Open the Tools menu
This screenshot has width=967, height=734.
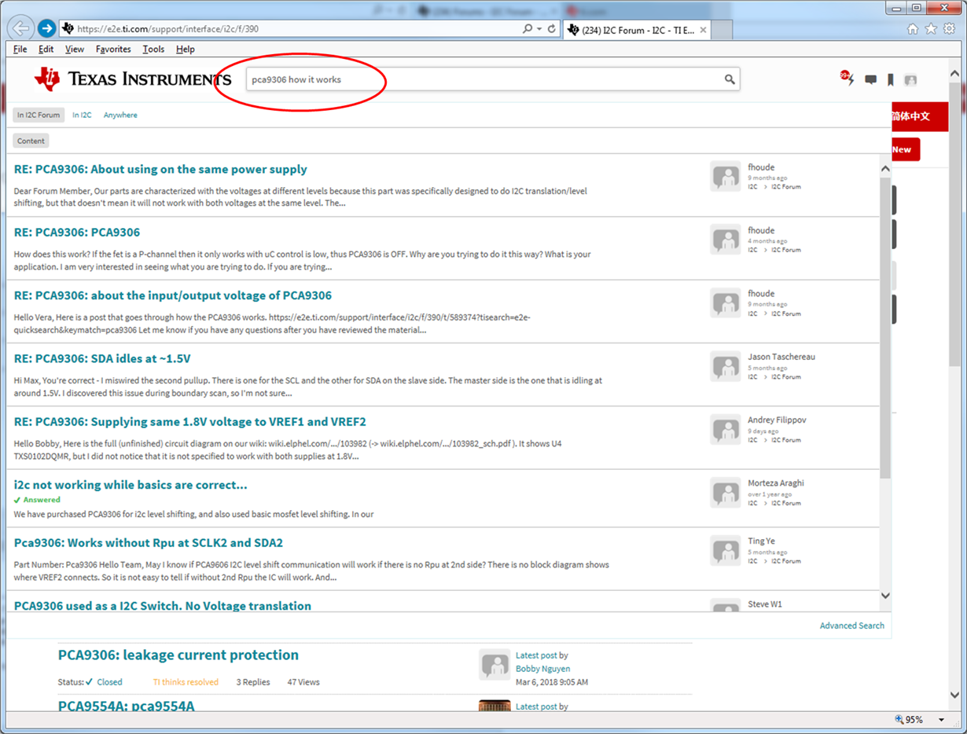click(153, 49)
